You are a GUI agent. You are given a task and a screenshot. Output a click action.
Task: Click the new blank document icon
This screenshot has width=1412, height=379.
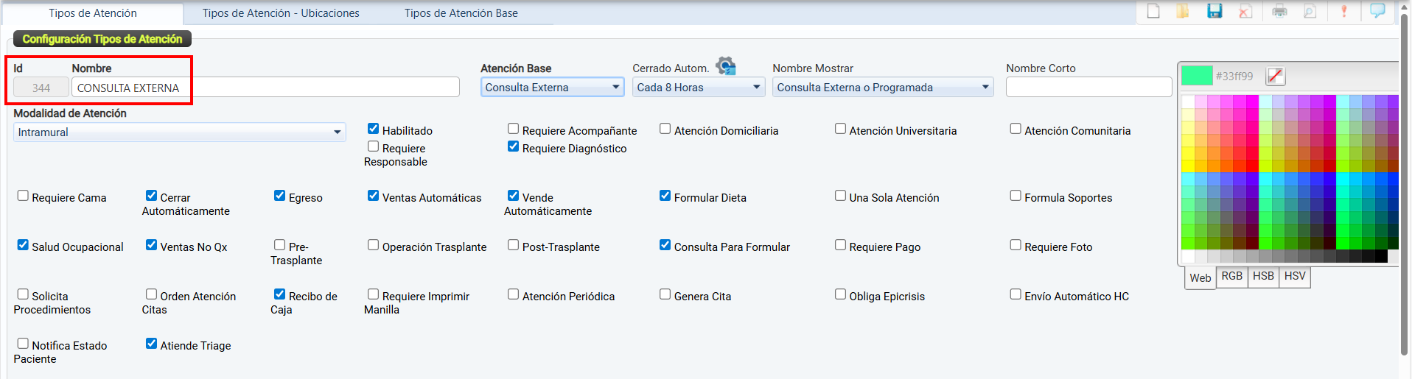[x=1153, y=11]
